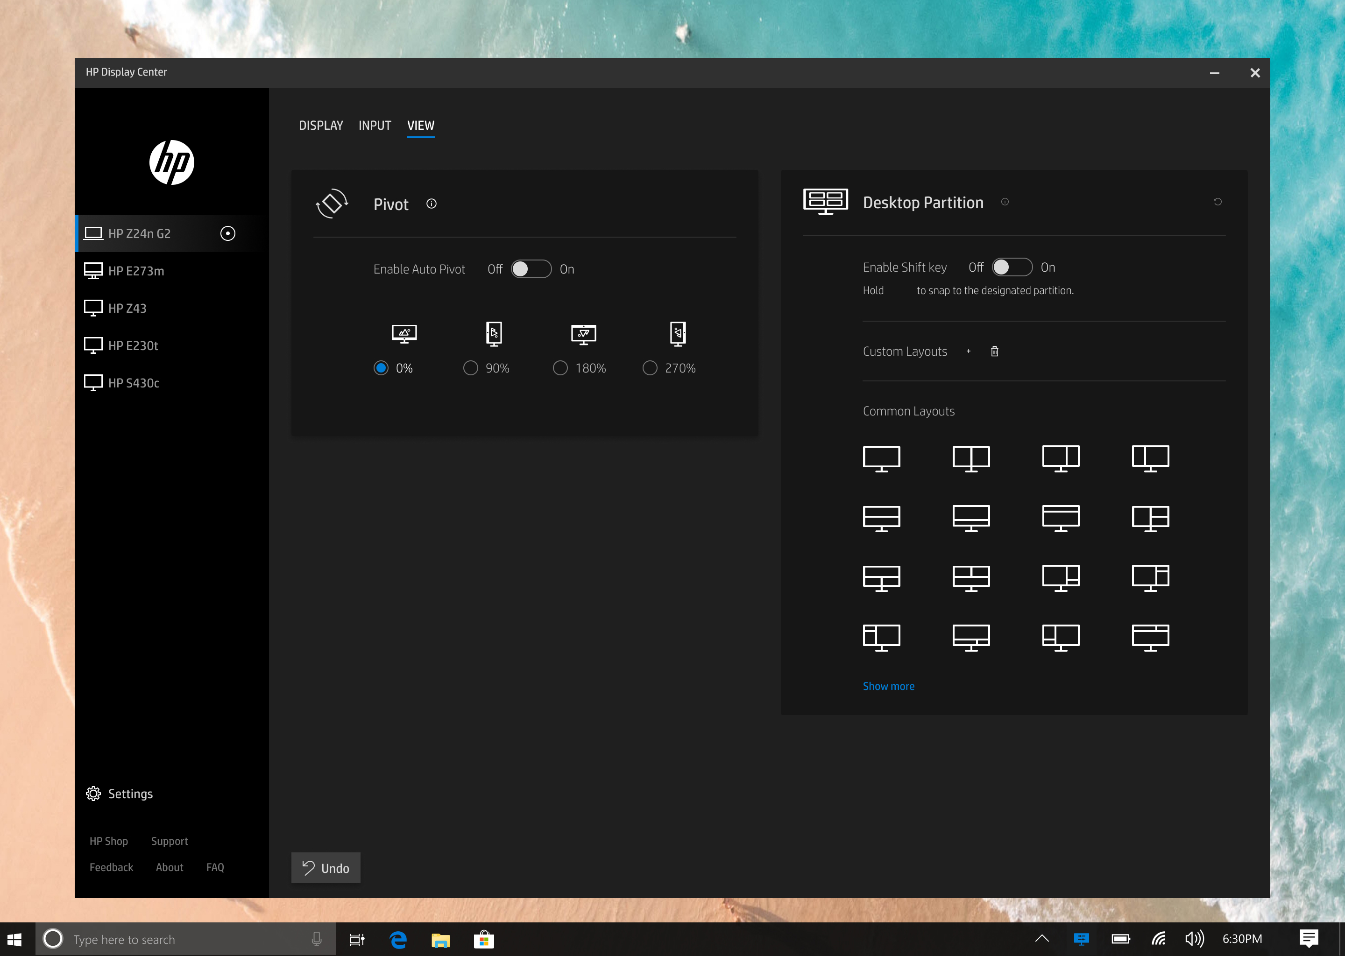Select layout with thin strip along top
1345x956 pixels.
tap(1060, 518)
